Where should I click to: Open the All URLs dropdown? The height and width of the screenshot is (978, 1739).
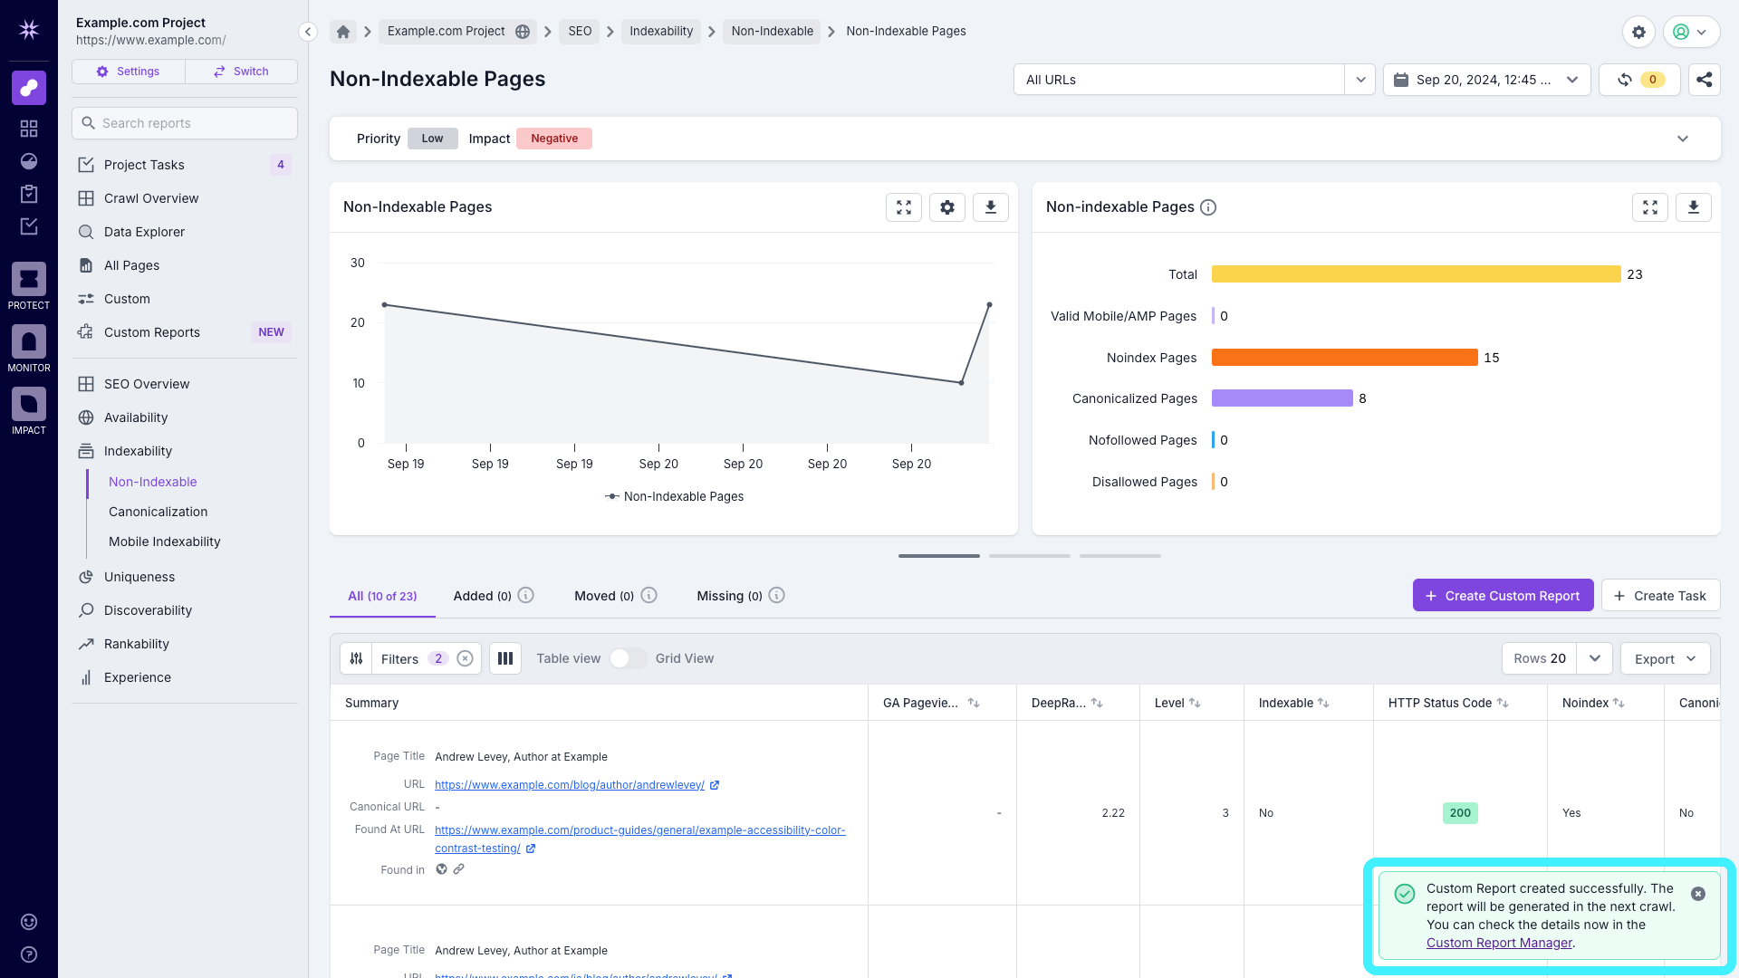pos(1359,80)
